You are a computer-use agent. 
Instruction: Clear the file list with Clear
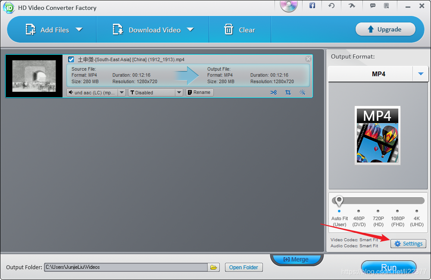[x=240, y=30]
